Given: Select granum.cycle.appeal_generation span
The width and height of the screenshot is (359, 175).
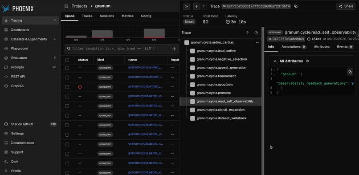Looking at the screenshot, I should click(220, 68).
